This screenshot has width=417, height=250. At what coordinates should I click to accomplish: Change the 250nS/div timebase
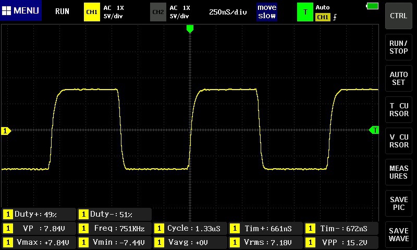click(228, 12)
